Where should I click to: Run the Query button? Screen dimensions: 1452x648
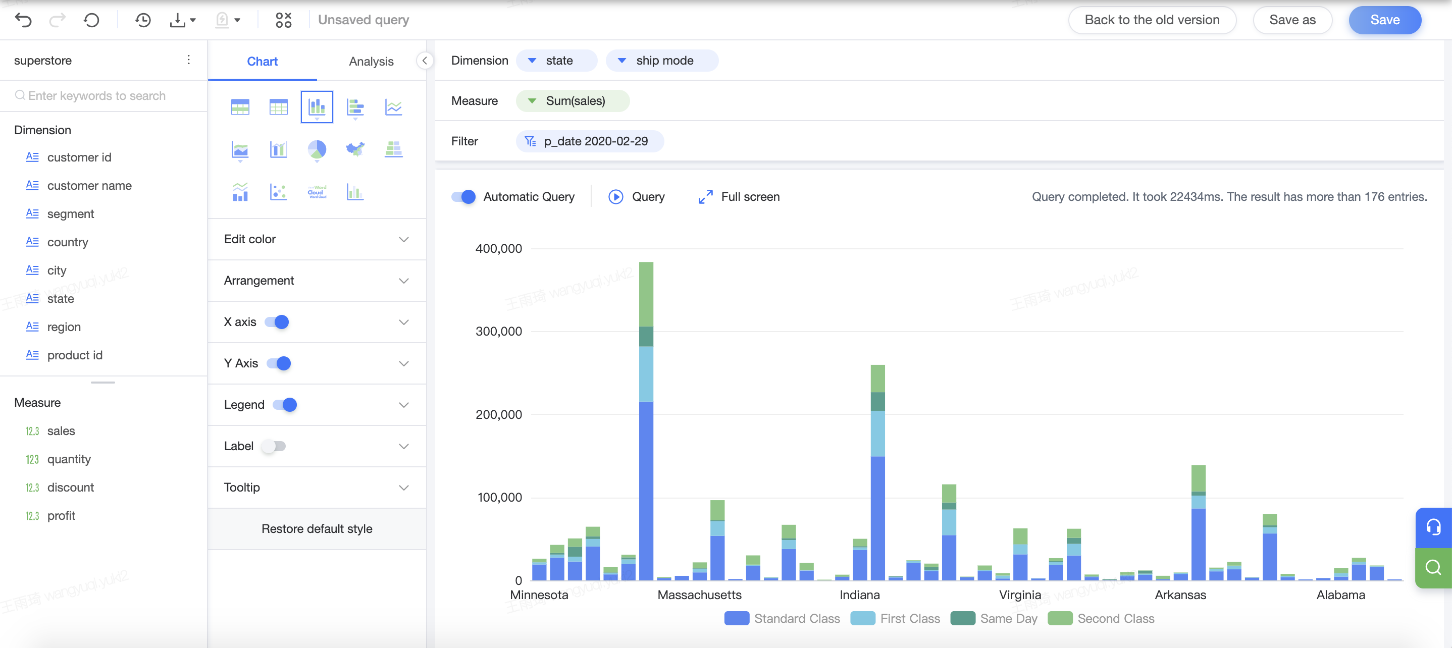636,197
